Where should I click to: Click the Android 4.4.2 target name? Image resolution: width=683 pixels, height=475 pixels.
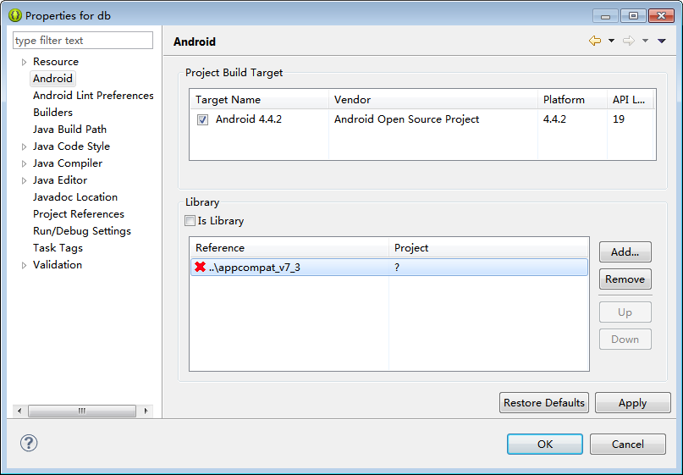[x=249, y=119]
